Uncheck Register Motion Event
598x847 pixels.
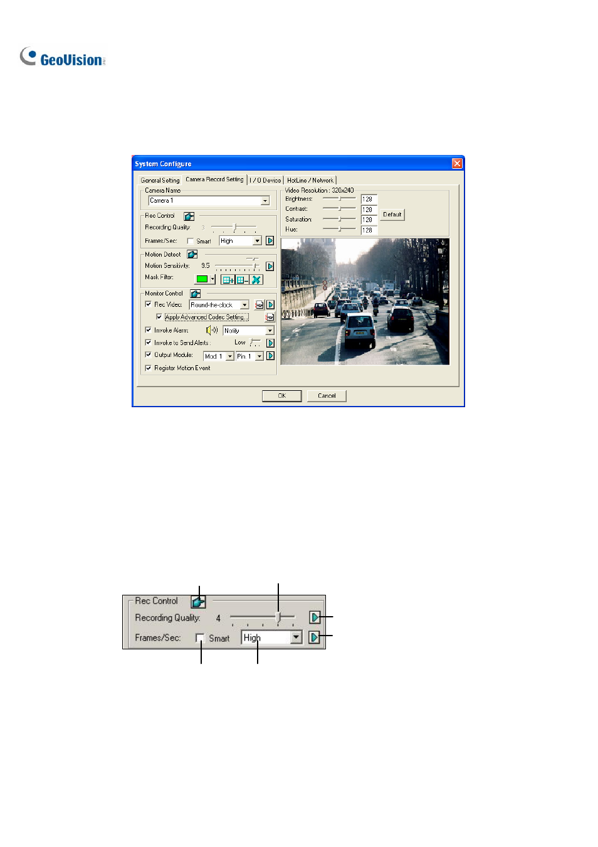click(148, 368)
